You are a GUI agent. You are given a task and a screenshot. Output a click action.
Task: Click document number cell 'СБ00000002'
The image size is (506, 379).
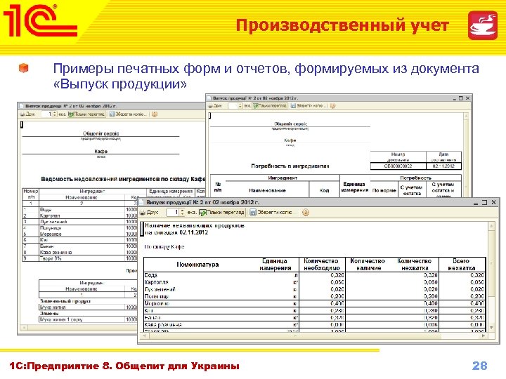pos(398,166)
